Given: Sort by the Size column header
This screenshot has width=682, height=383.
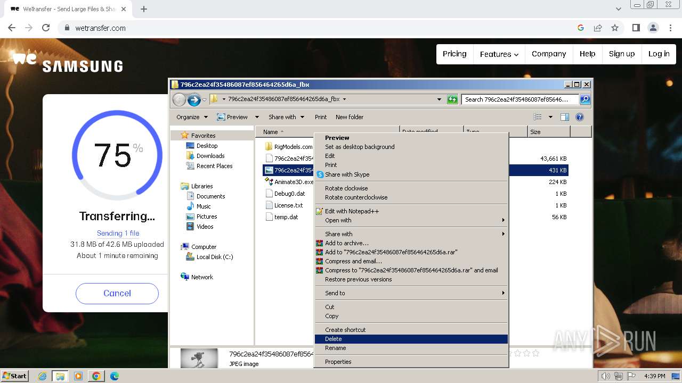Looking at the screenshot, I should coord(549,132).
